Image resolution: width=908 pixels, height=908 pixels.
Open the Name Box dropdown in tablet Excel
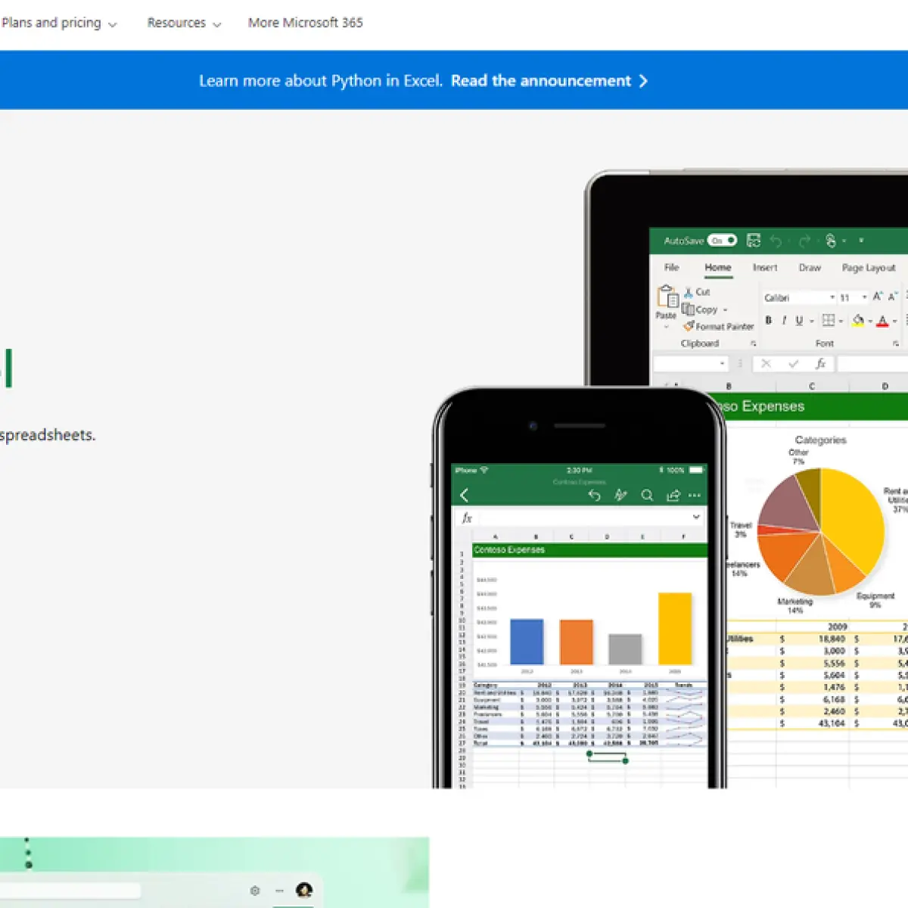(722, 364)
